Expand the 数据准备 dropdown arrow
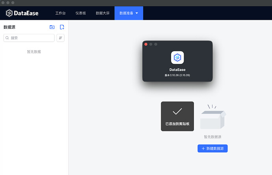The image size is (272, 175). (x=137, y=13)
